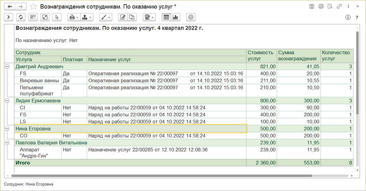Switch to chart view mode

(175, 17)
